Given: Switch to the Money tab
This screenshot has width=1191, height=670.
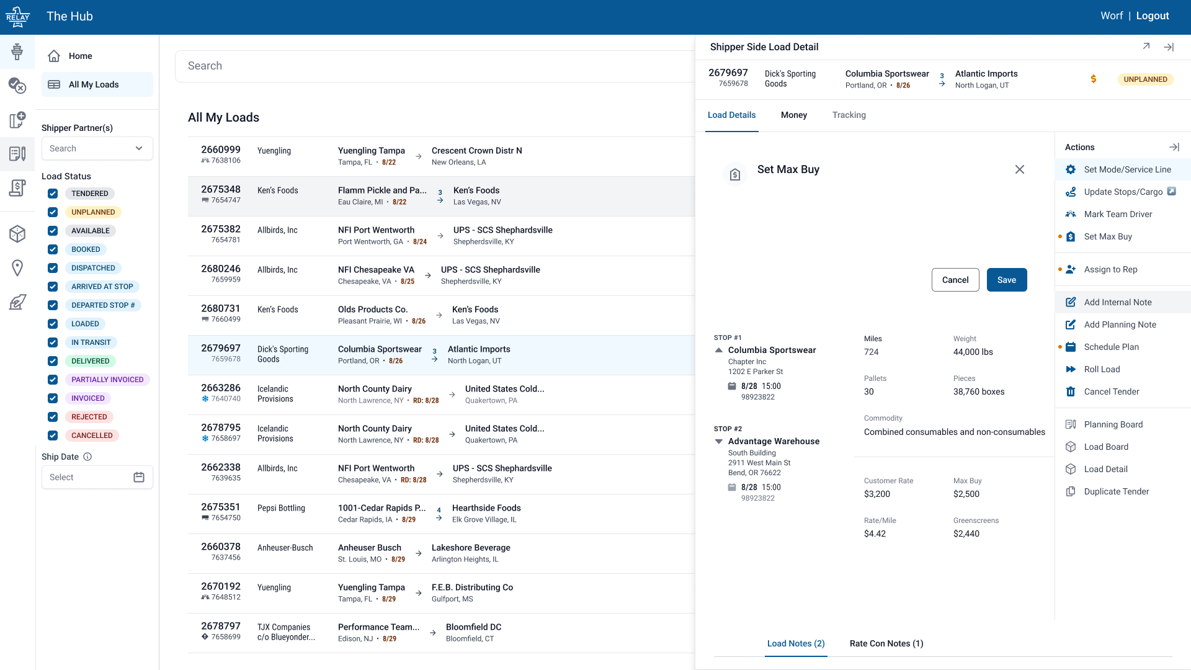Looking at the screenshot, I should tap(794, 115).
